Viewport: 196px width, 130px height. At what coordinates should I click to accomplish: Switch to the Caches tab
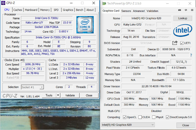[x=18, y=10]
